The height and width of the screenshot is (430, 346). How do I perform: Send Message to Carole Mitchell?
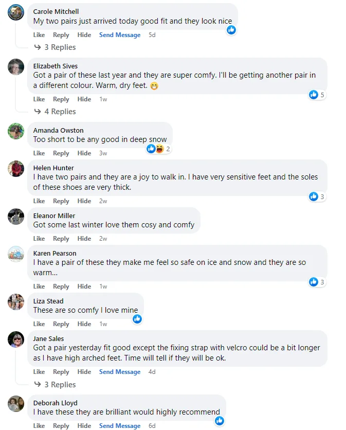[x=120, y=35]
